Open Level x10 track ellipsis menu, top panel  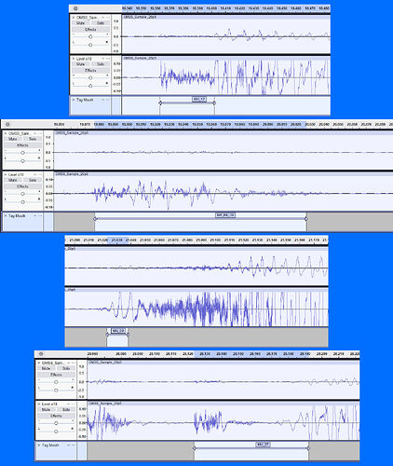[x=108, y=59]
